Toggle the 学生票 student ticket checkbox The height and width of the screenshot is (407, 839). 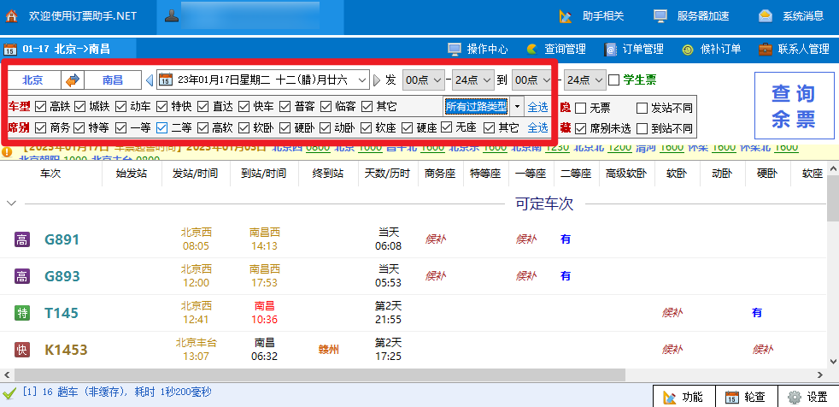[x=613, y=80]
